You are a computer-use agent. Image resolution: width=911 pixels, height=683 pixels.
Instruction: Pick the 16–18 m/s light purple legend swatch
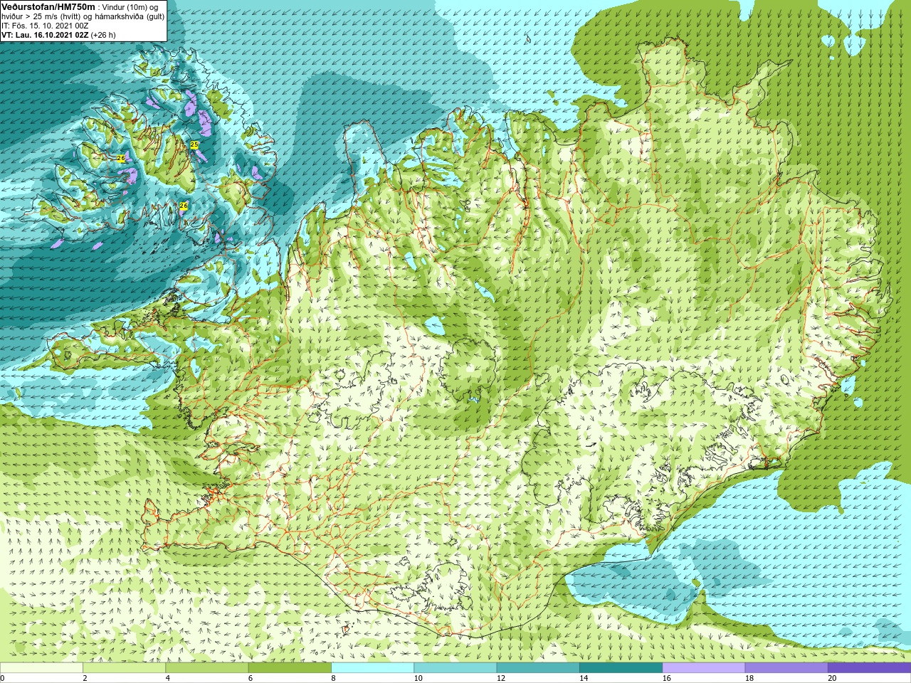pyautogui.click(x=704, y=668)
